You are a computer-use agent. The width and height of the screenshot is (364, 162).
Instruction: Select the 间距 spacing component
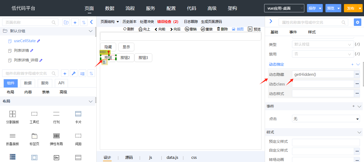pyautogui.click(x=78, y=139)
